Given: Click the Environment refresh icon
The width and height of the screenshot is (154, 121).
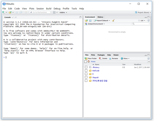Looking at the screenshot, I should tap(148, 20).
